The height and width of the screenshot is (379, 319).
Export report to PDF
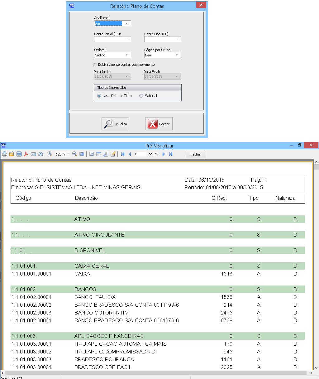pyautogui.click(x=26, y=154)
